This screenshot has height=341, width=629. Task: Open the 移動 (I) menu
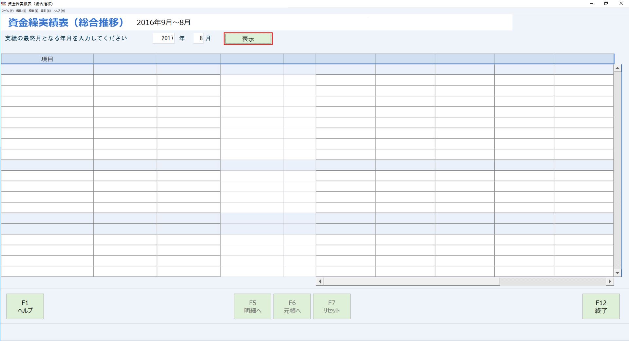(x=33, y=11)
